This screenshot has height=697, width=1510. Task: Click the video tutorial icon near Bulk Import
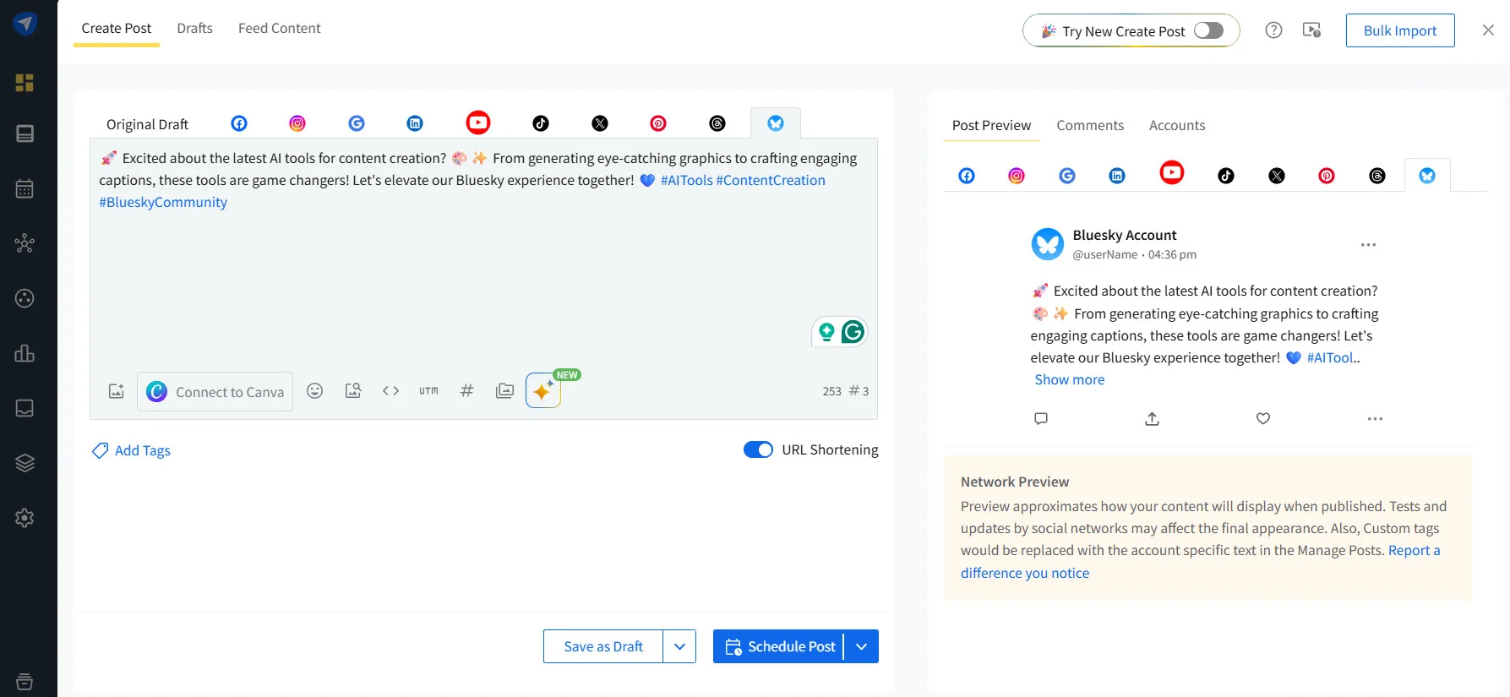(1311, 30)
